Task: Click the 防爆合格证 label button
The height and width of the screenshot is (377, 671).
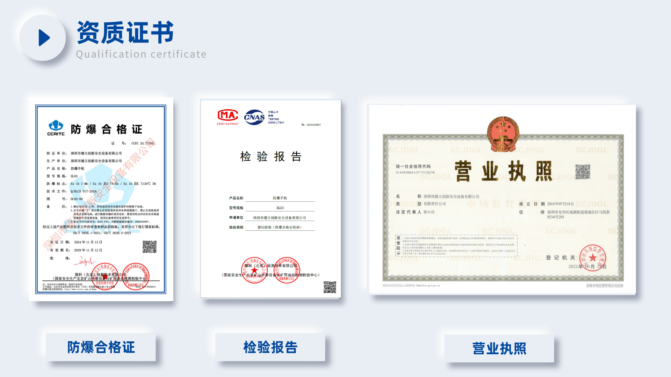Action: pos(101,347)
